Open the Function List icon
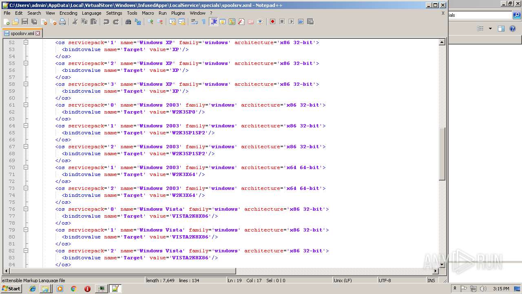The image size is (522, 294). coord(241,22)
